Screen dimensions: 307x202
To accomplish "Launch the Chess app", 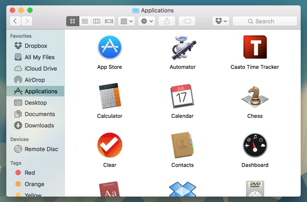I will click(x=255, y=96).
